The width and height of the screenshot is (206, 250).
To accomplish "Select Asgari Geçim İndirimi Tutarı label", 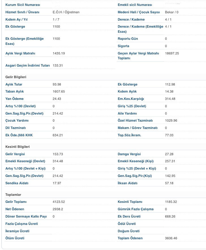I will tap(27, 65).
